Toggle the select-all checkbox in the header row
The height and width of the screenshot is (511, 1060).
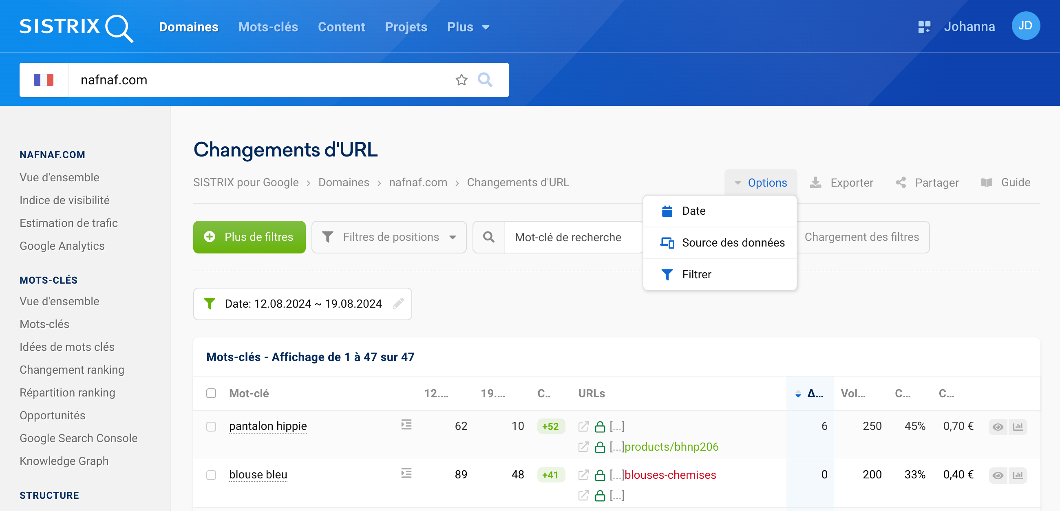[211, 393]
